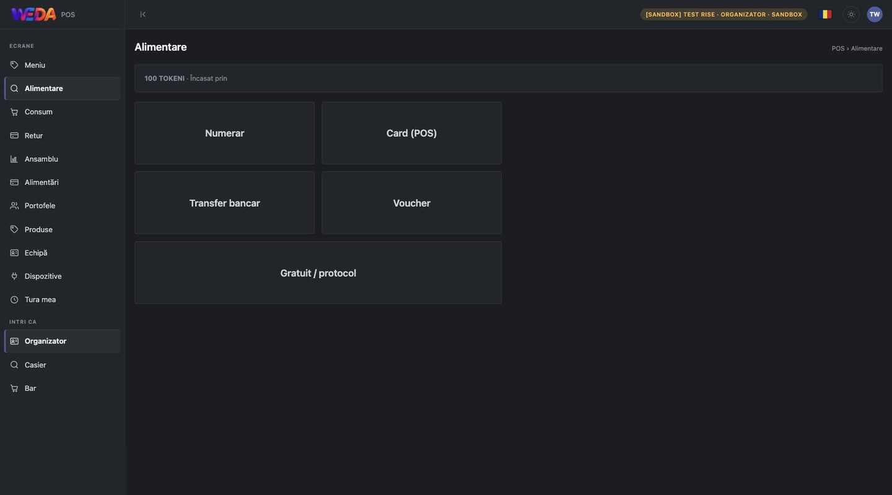The width and height of the screenshot is (892, 495).
Task: Click the Echipă ID badge icon
Action: (14, 253)
